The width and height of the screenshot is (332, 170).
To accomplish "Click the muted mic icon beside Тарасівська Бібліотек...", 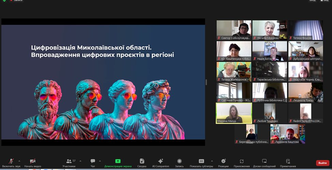I will click(x=255, y=80).
